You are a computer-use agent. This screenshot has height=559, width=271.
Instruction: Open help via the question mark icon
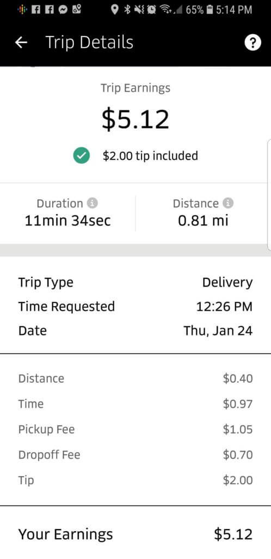point(253,43)
